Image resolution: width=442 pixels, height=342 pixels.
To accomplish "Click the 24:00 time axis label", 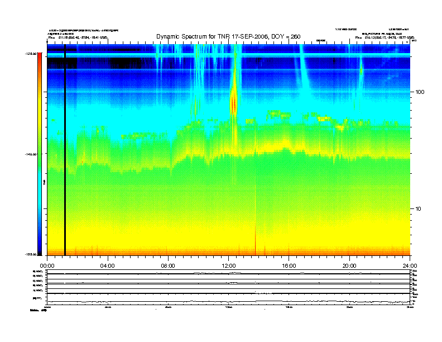I will 410,266.
